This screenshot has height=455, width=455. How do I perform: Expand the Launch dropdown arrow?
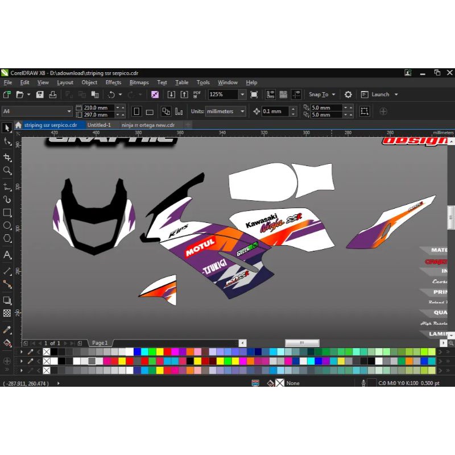396,94
